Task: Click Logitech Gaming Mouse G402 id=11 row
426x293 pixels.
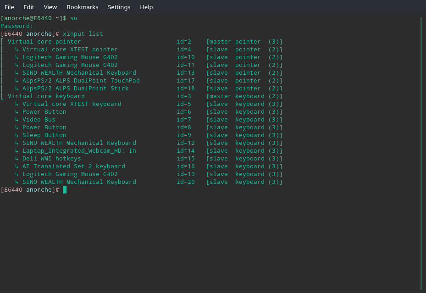Action: pyautogui.click(x=141, y=65)
